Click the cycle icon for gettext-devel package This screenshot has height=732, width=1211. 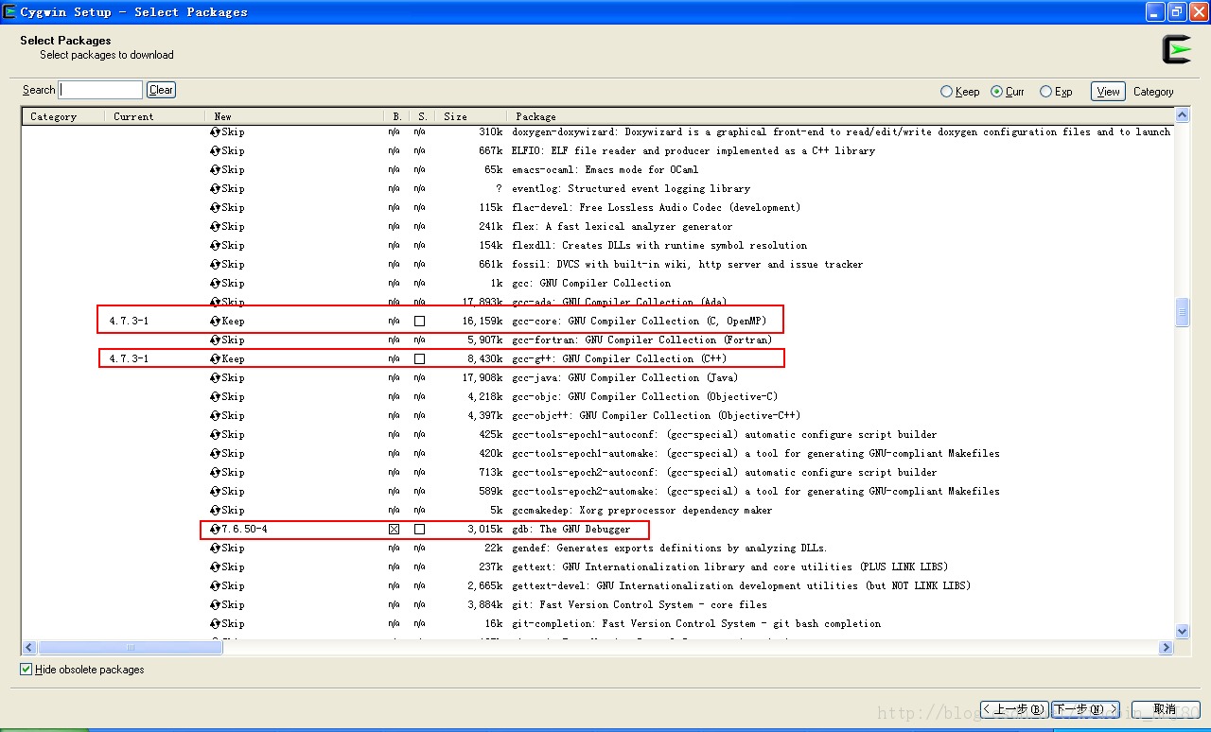(x=216, y=585)
